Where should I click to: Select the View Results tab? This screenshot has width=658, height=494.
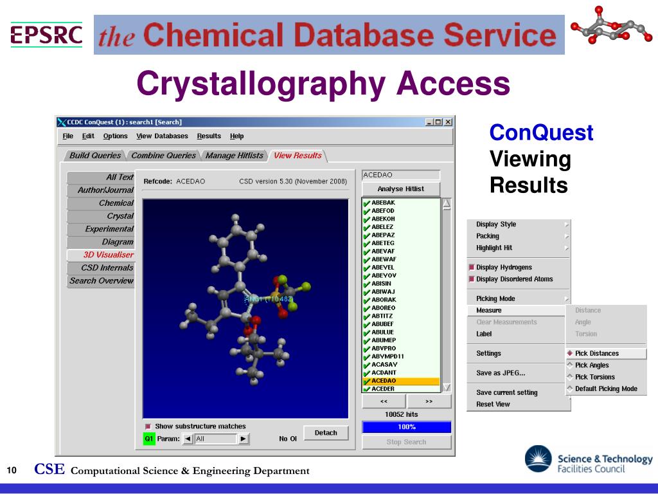pos(298,156)
